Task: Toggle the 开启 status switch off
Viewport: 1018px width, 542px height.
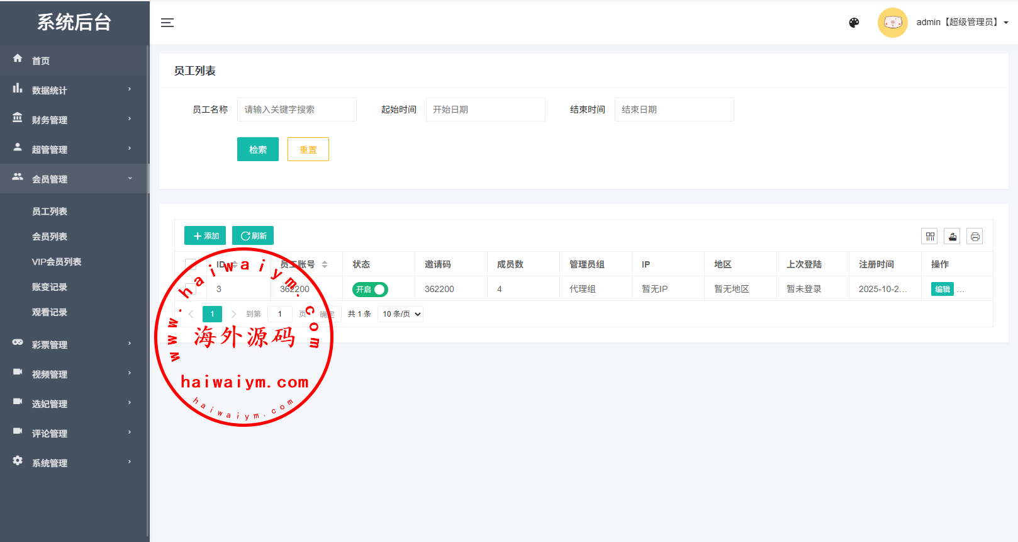Action: (370, 290)
